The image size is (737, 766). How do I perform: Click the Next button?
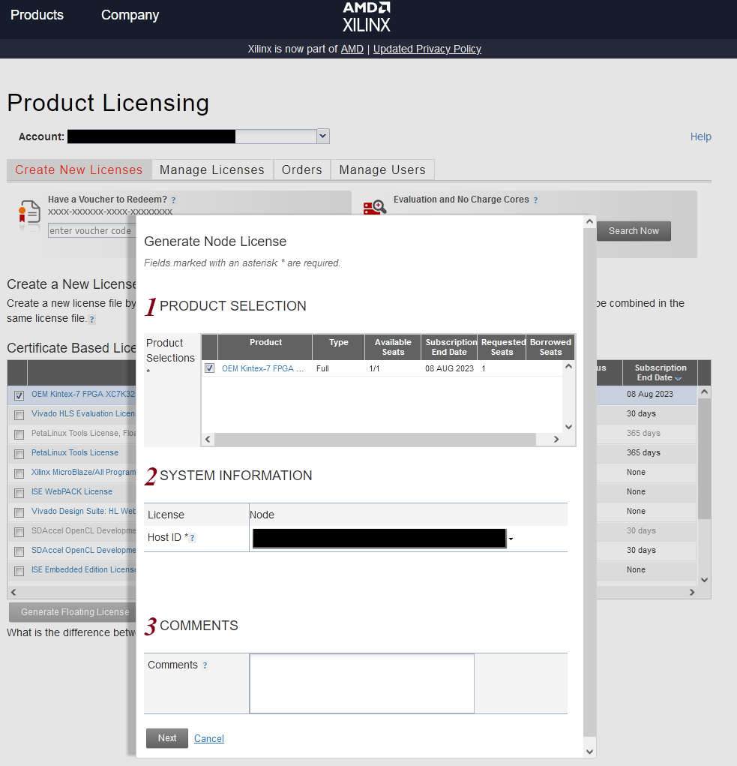click(x=167, y=738)
